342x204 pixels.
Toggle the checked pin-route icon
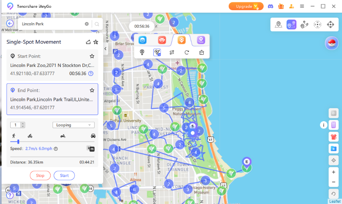pos(157,52)
